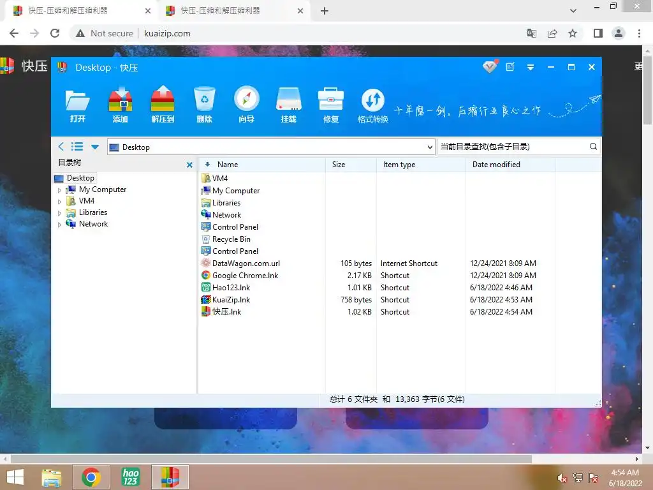Click the browser horizontal scrollbar

pyautogui.click(x=270, y=459)
